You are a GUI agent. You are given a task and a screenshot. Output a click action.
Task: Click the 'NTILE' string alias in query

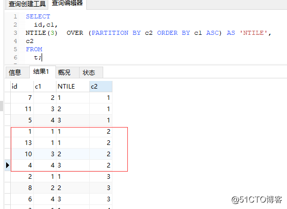point(253,33)
